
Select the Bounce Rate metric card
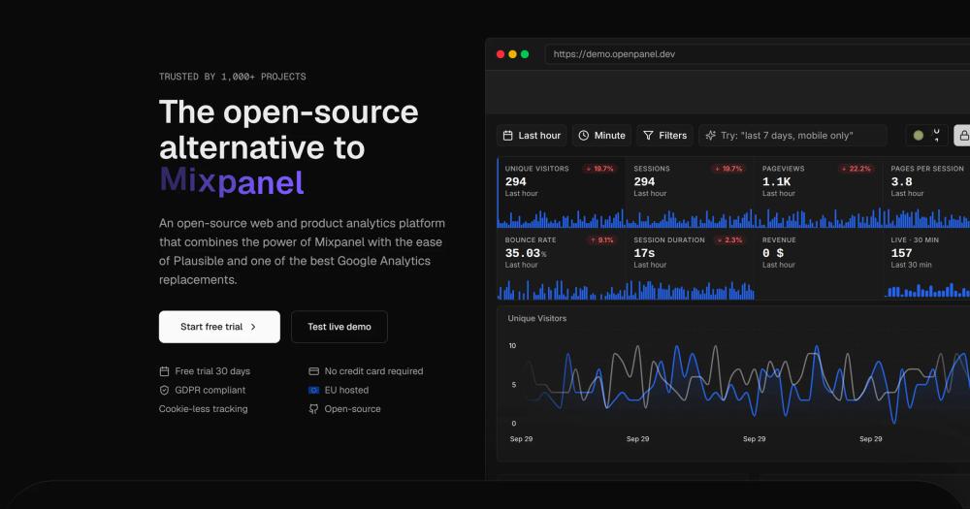[561, 265]
